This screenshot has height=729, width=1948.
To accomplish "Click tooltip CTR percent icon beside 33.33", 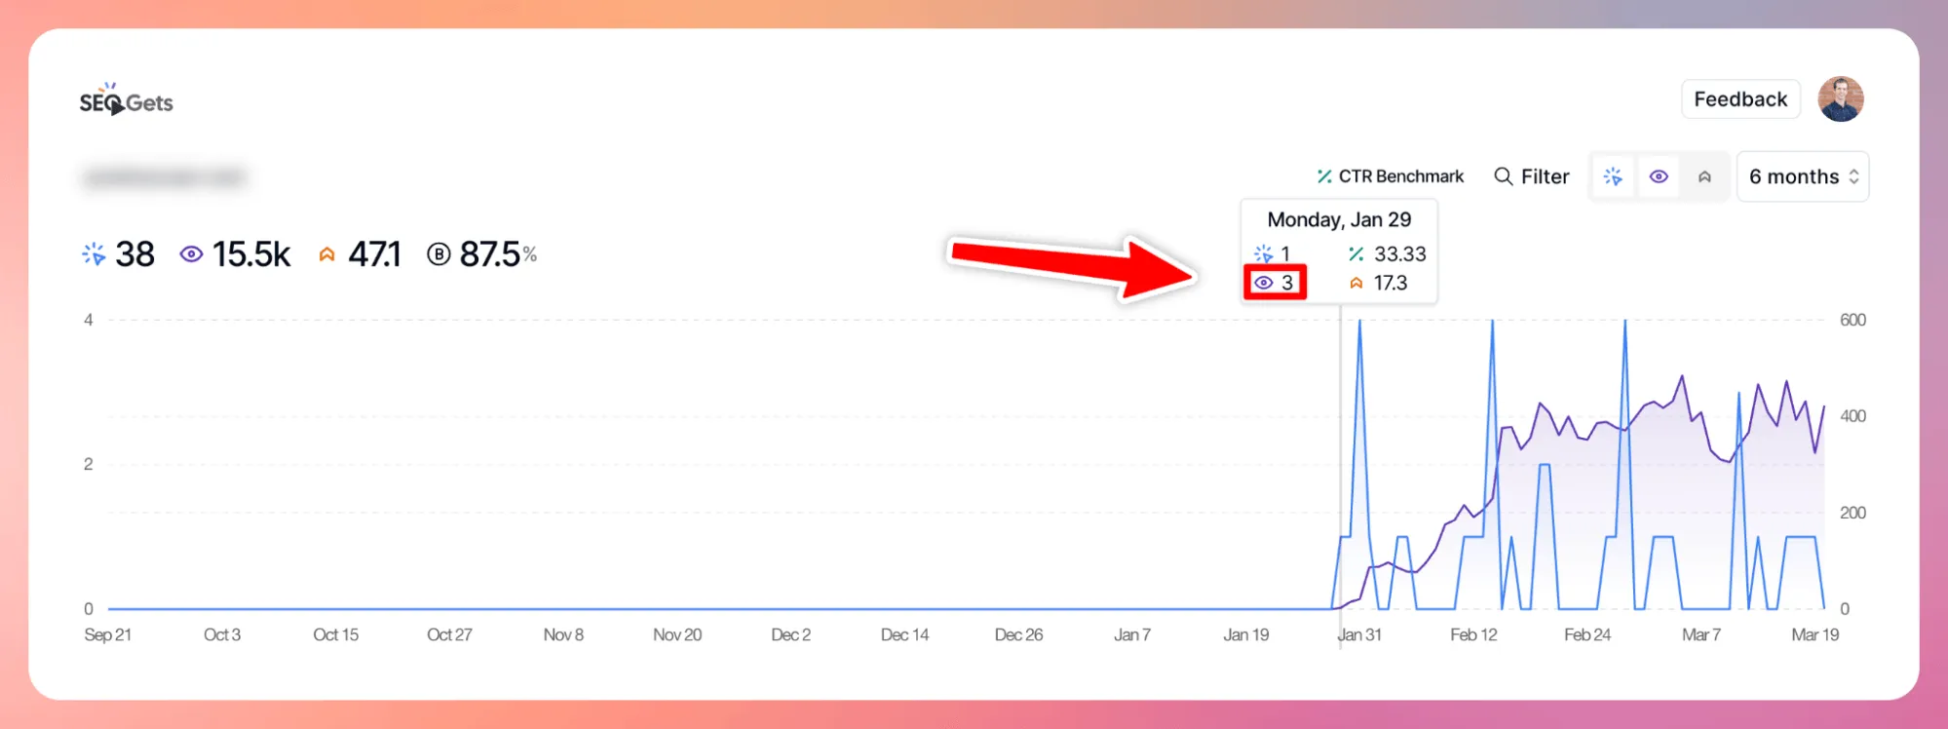I will click(x=1356, y=254).
